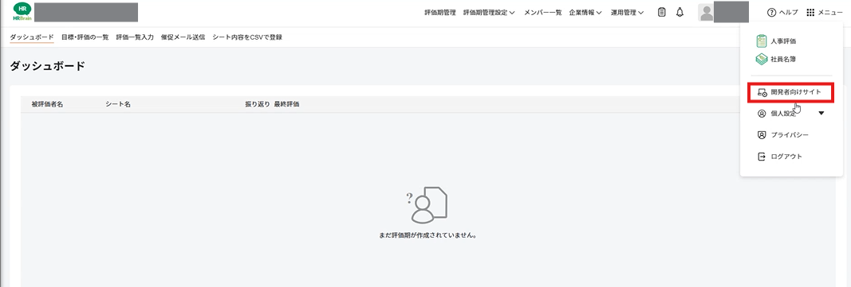
Task: Open 開発者向けサイト from the menu
Action: 796,92
